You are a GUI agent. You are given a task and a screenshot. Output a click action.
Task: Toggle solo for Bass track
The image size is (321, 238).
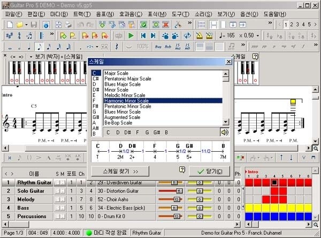click(x=58, y=208)
